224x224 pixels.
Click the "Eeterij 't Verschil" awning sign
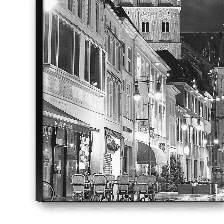[x=63, y=125]
